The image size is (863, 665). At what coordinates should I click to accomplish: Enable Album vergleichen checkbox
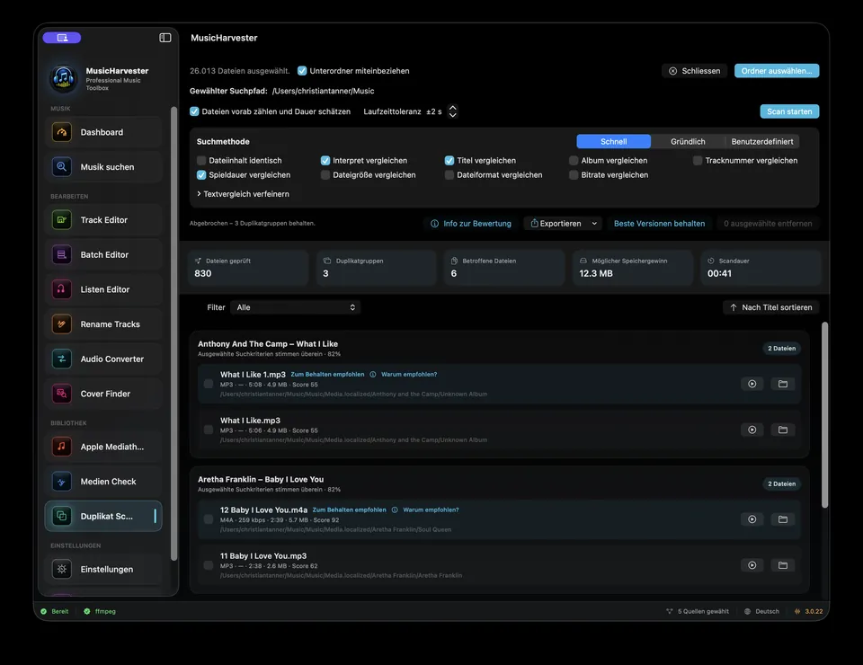574,161
